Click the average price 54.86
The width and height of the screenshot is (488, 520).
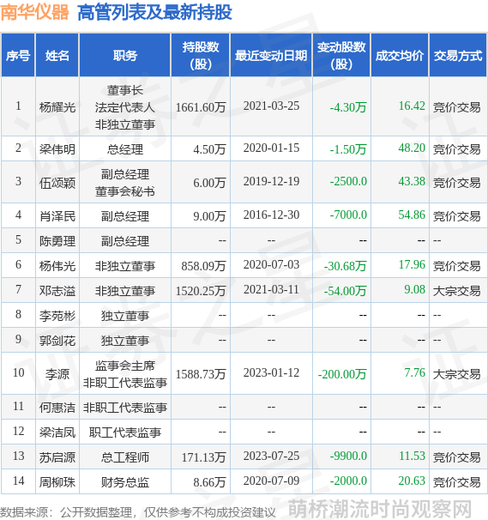click(412, 215)
